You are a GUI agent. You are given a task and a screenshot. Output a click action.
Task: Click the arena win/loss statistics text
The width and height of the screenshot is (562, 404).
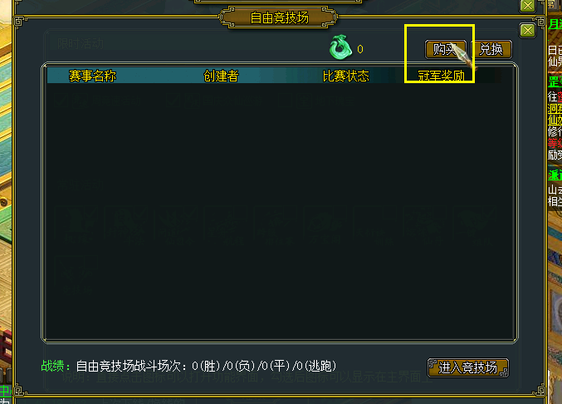pyautogui.click(x=207, y=366)
